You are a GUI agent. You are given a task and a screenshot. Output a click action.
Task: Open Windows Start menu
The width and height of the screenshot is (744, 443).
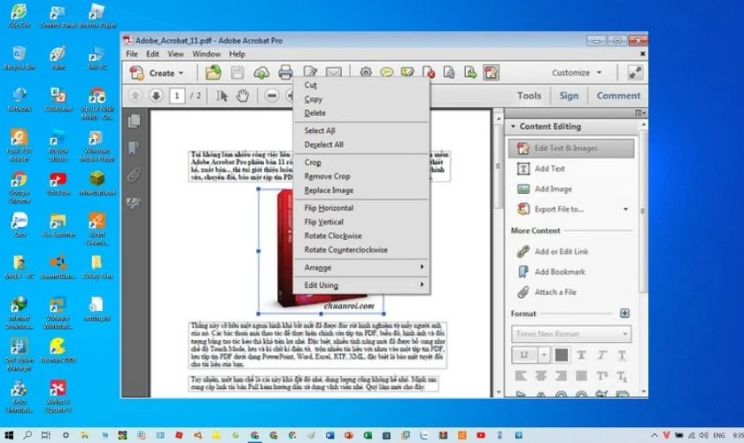[x=9, y=434]
